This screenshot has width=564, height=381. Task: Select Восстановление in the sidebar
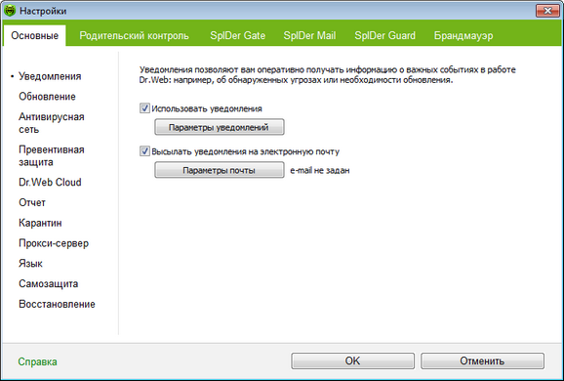(x=57, y=304)
